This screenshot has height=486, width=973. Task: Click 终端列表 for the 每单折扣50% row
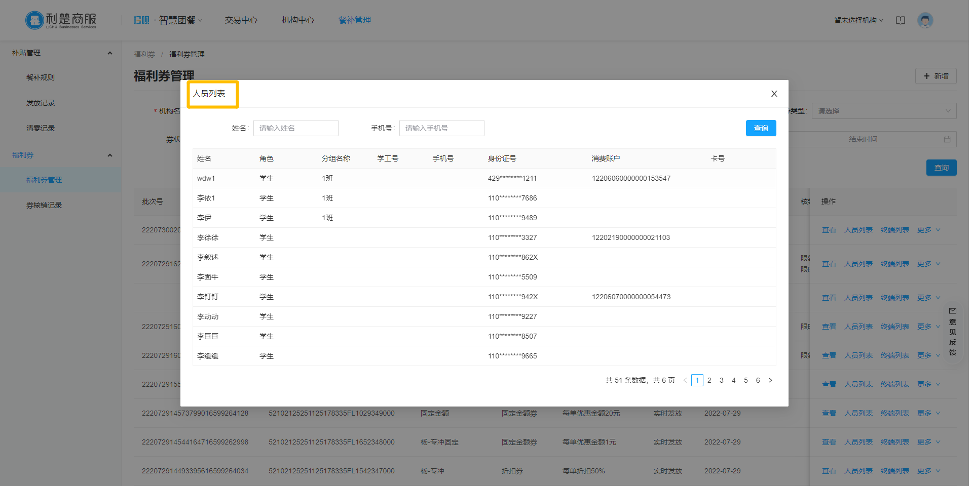coord(895,471)
